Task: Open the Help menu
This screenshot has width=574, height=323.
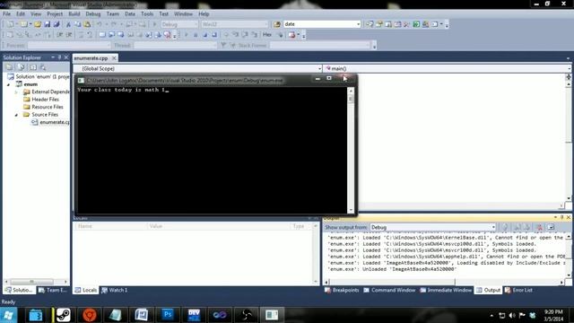Action: click(204, 14)
